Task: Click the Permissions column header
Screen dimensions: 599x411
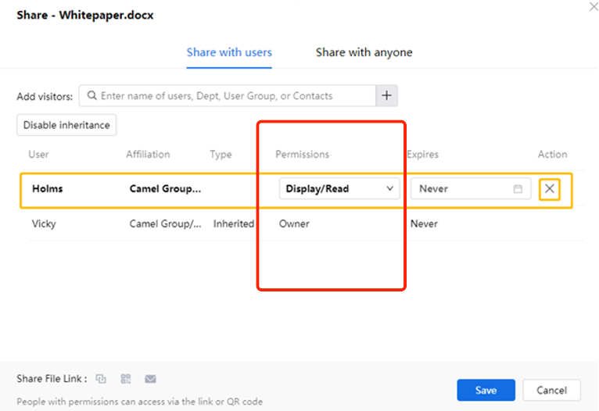Action: coord(302,155)
